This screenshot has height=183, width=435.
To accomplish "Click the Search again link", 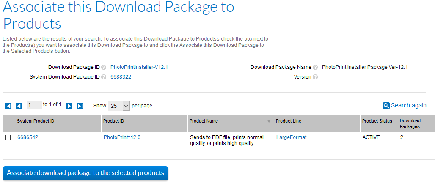I will coord(408,105).
